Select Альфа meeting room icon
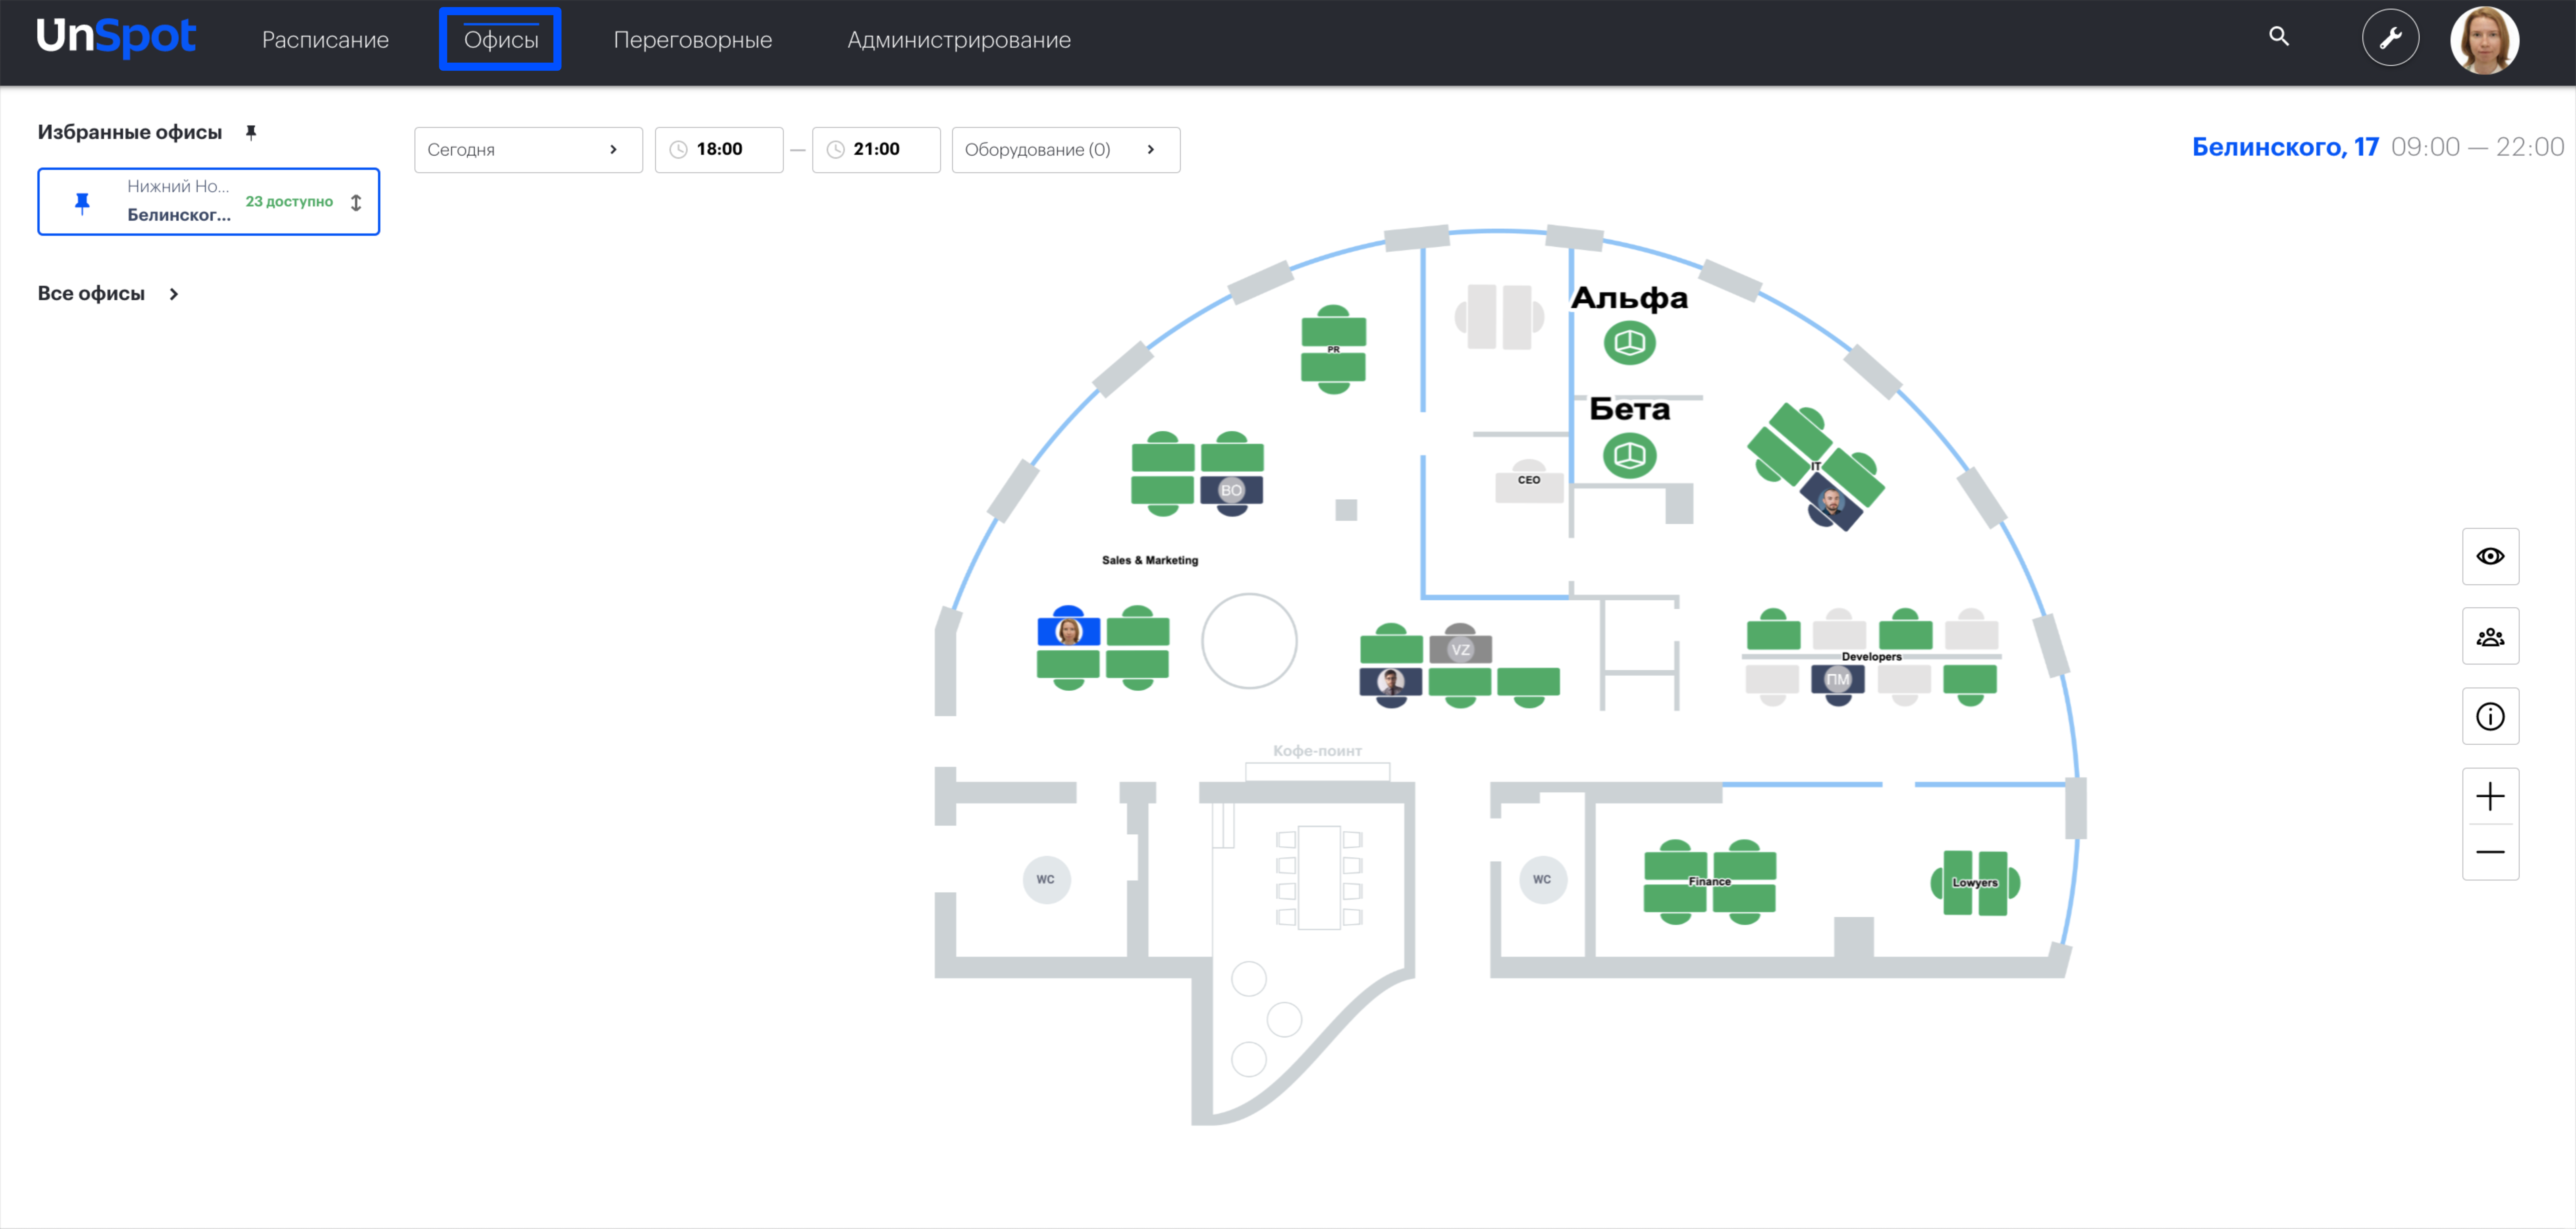The image size is (2576, 1229). point(1629,343)
